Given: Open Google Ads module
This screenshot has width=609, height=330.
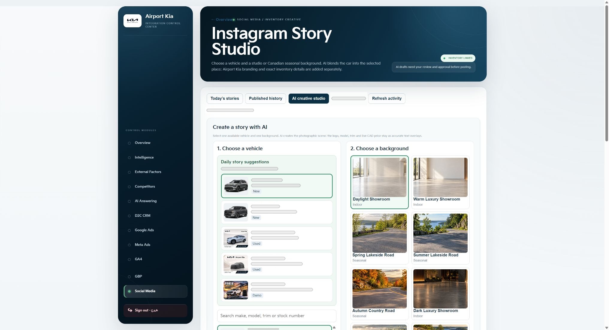Looking at the screenshot, I should pyautogui.click(x=155, y=230).
